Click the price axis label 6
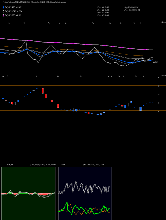Screen dimensions: 166x220 tap(159, 94)
